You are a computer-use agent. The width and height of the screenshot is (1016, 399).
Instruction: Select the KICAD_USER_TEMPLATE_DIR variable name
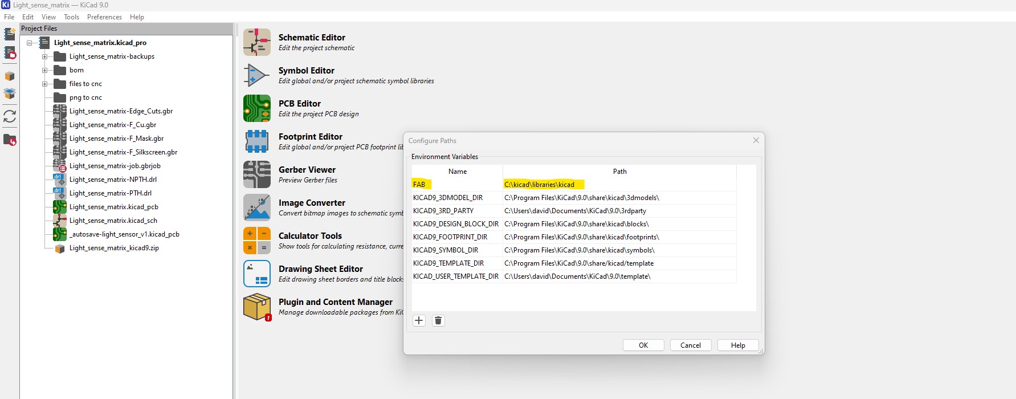457,276
